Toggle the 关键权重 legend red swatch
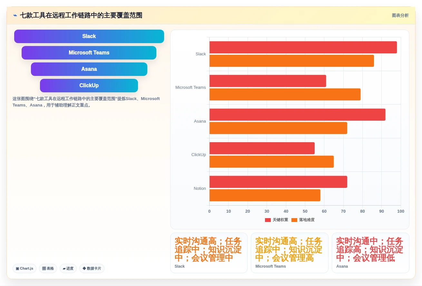 click(x=268, y=220)
